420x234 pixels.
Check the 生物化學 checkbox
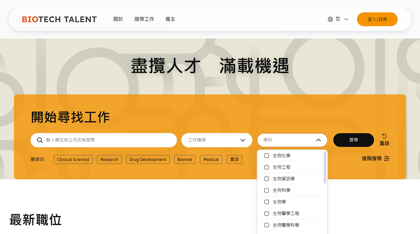[266, 156]
